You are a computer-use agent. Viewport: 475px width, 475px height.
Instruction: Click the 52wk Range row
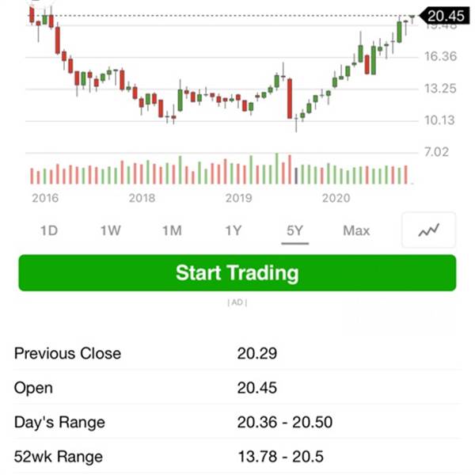click(x=237, y=457)
